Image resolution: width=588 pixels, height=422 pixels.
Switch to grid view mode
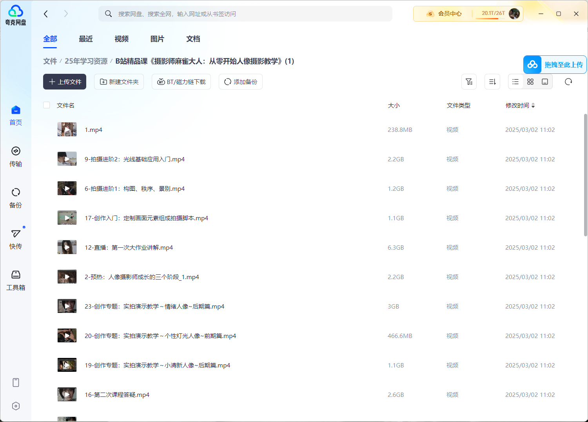[530, 82]
